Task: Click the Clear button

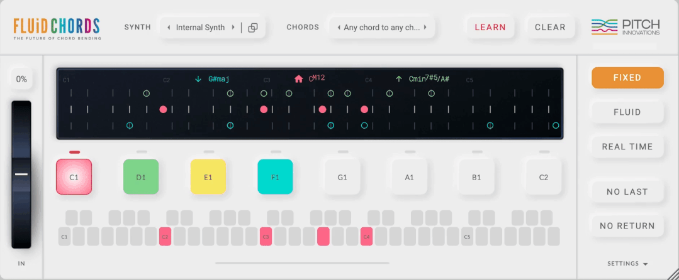Action: 551,27
